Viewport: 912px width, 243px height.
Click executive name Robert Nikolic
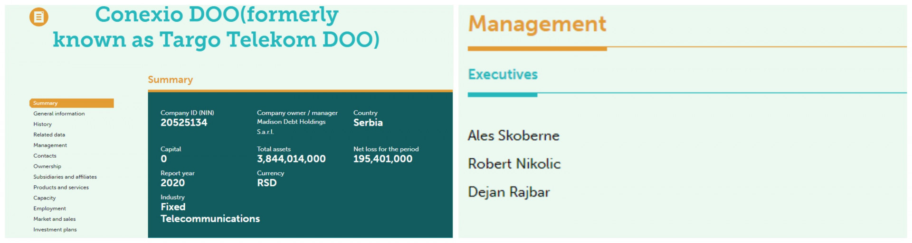click(514, 164)
